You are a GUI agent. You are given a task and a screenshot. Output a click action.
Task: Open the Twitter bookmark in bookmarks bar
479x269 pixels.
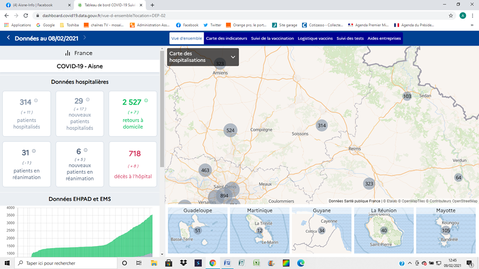click(212, 25)
